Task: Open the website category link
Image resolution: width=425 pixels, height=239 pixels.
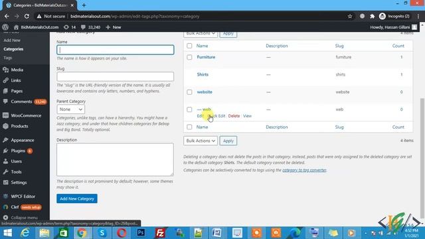Action: [205, 92]
